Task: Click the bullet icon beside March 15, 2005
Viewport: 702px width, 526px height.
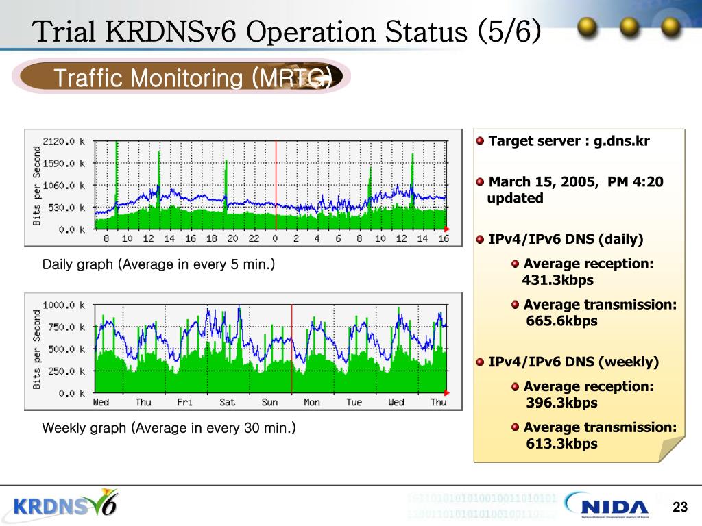Action: (x=480, y=182)
